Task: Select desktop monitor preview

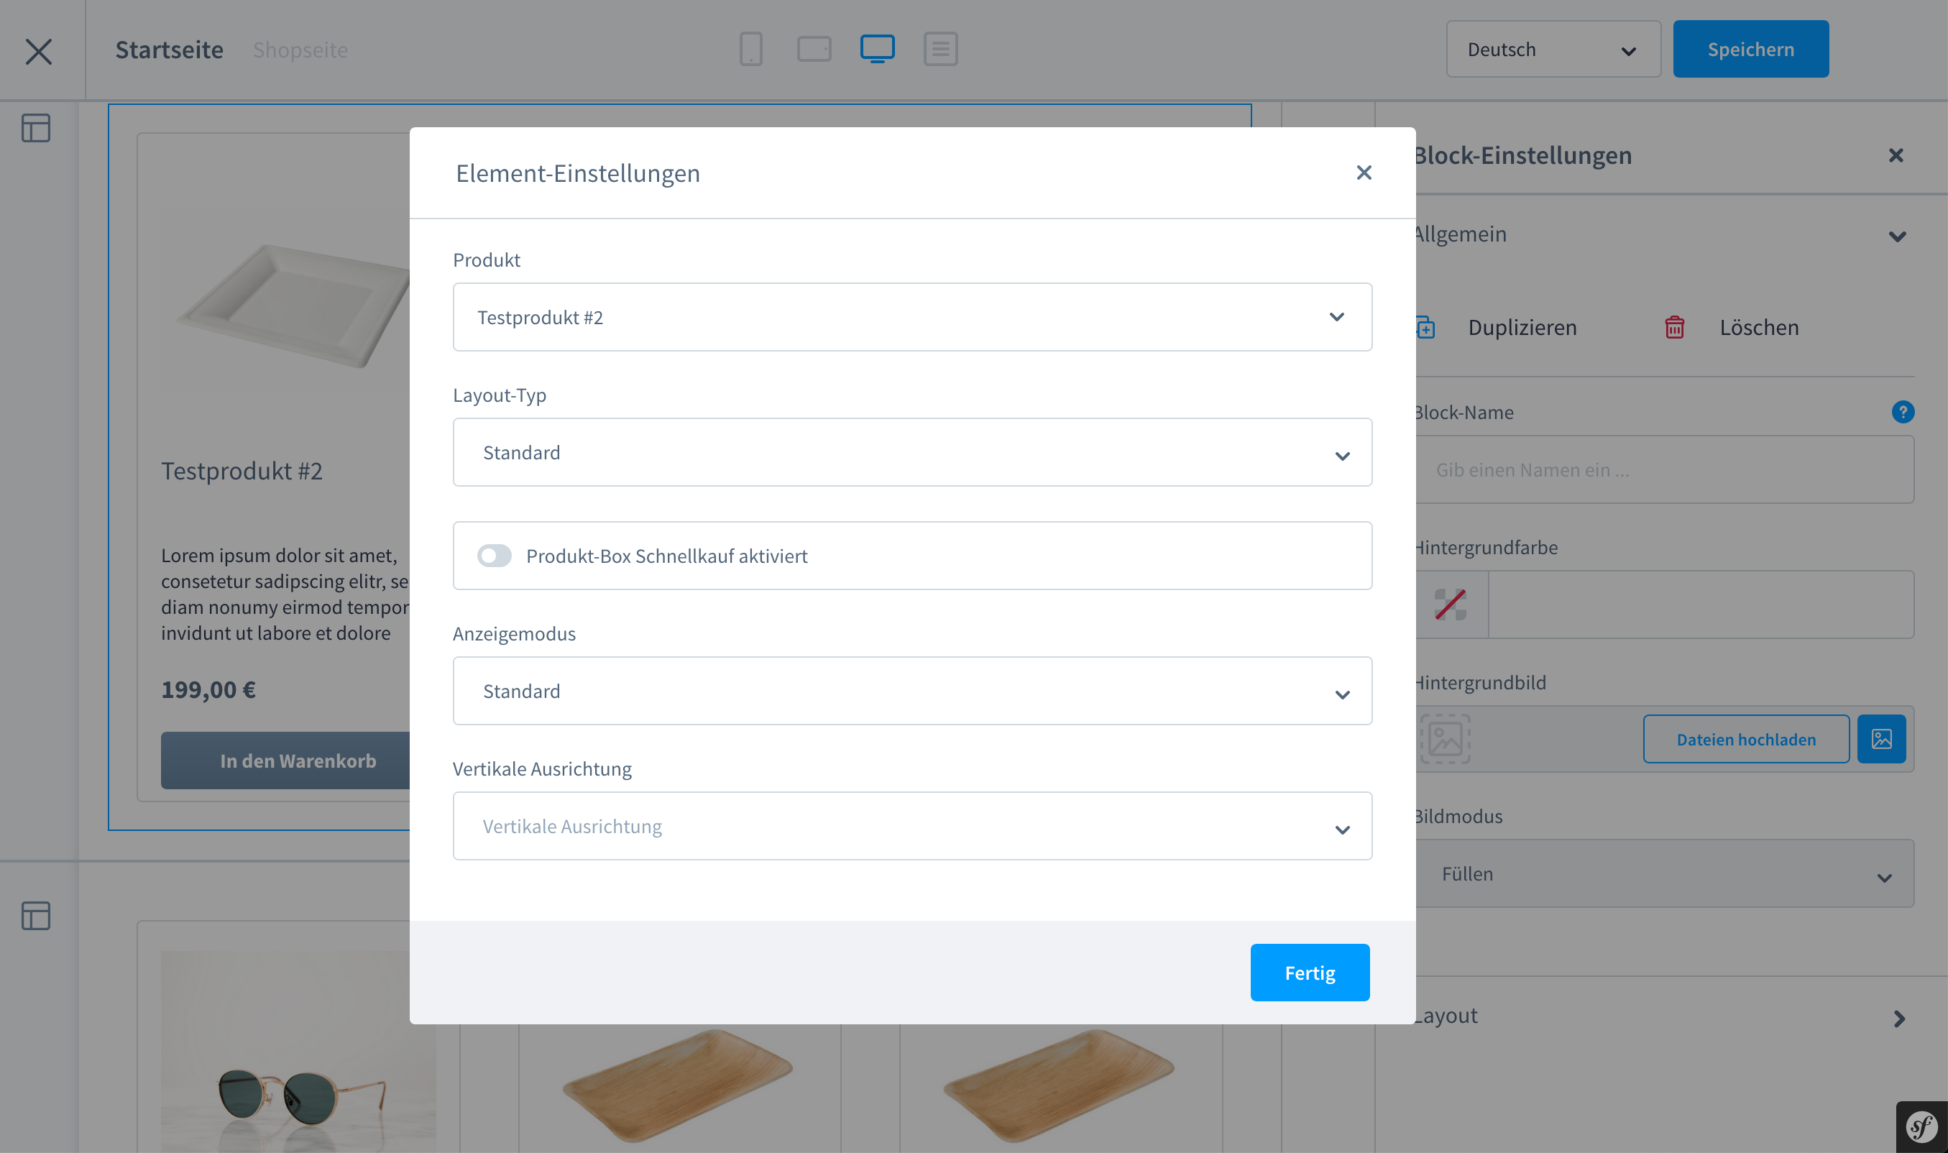Action: [877, 49]
